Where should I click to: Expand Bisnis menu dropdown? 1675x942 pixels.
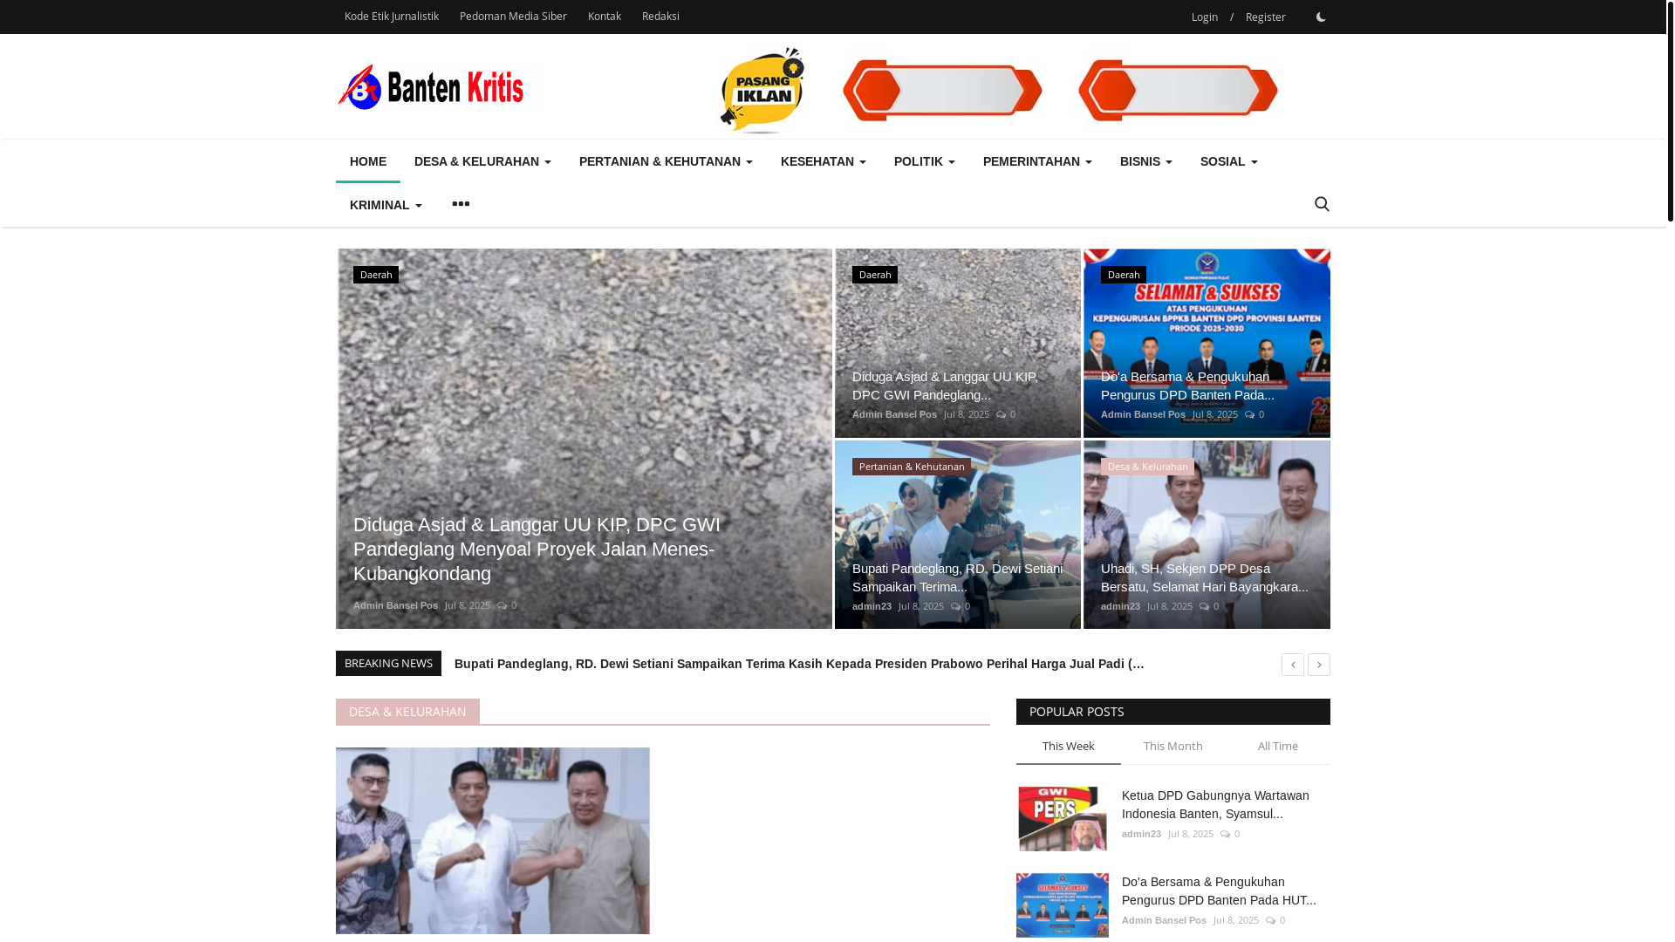coord(1146,161)
